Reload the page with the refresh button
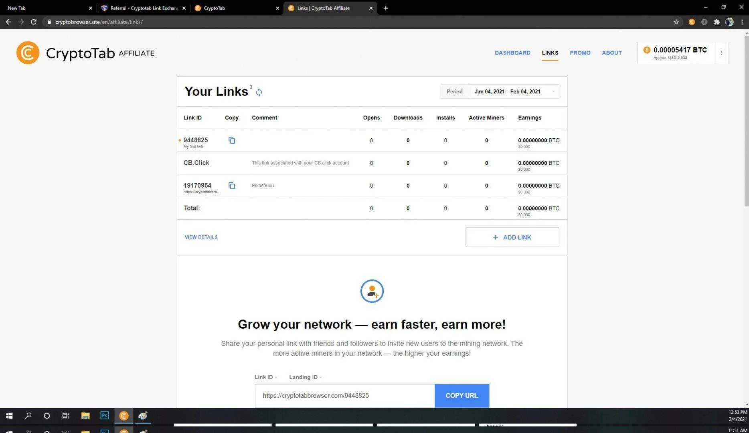 click(x=34, y=22)
